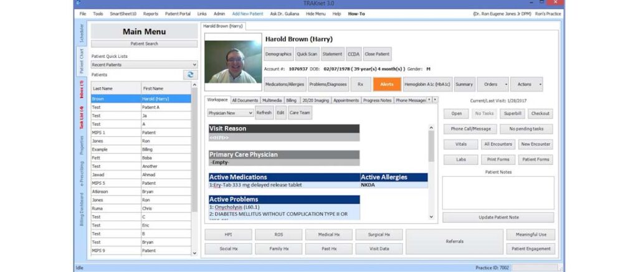Click Hide Menu in the menu bar
The width and height of the screenshot is (638, 272).
pyautogui.click(x=316, y=14)
